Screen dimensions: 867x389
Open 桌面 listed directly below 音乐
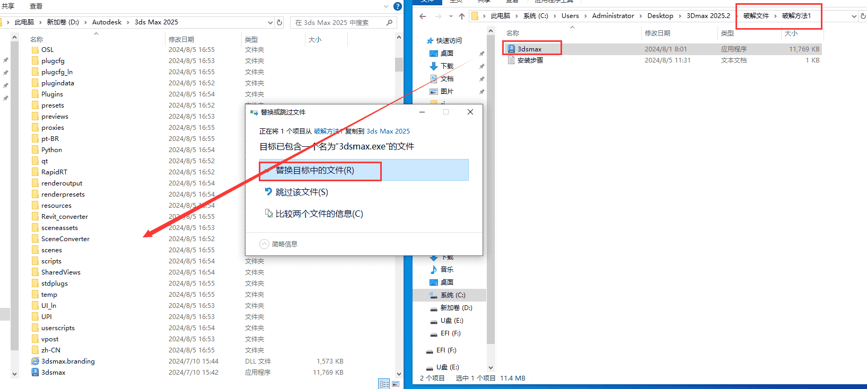(x=447, y=282)
